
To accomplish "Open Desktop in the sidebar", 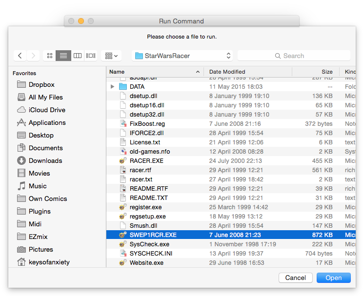I will [35, 135].
